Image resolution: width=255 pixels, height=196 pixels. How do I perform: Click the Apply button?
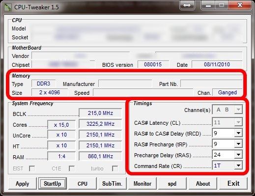coord(23,184)
